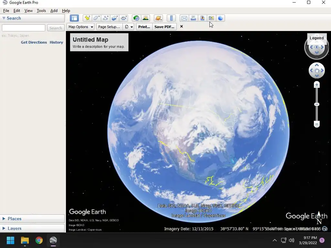Click the volume speaker tray icon

(x=292, y=240)
